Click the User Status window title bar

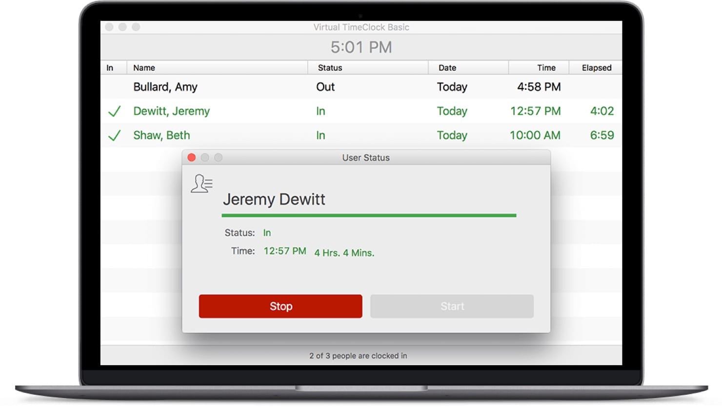pos(365,157)
